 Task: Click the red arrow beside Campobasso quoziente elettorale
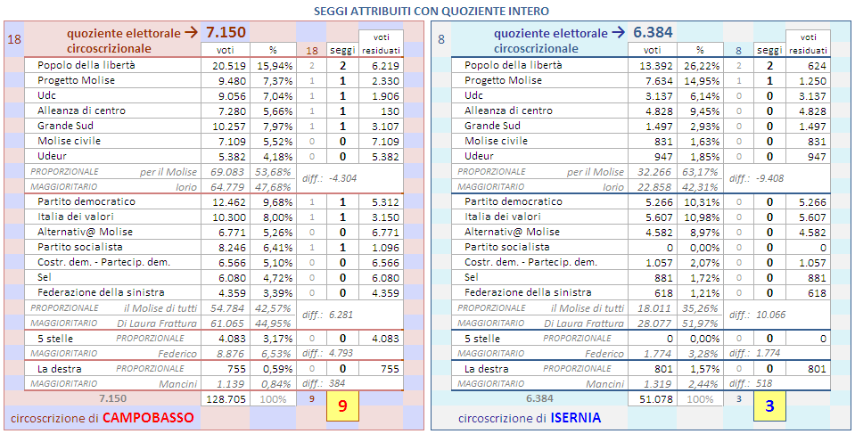[190, 33]
